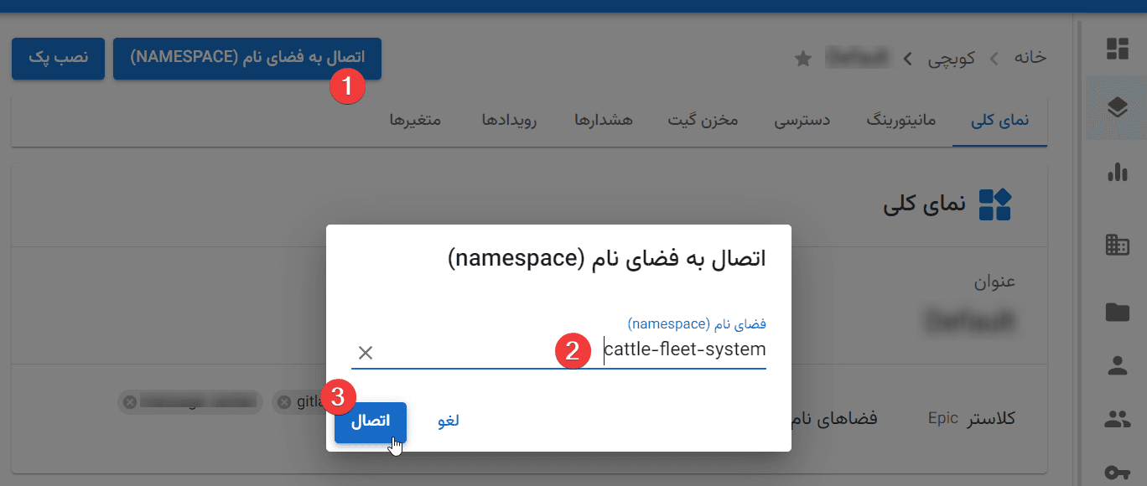The width and height of the screenshot is (1147, 486).
Task: Click the لغو cancel button
Action: pyautogui.click(x=448, y=421)
